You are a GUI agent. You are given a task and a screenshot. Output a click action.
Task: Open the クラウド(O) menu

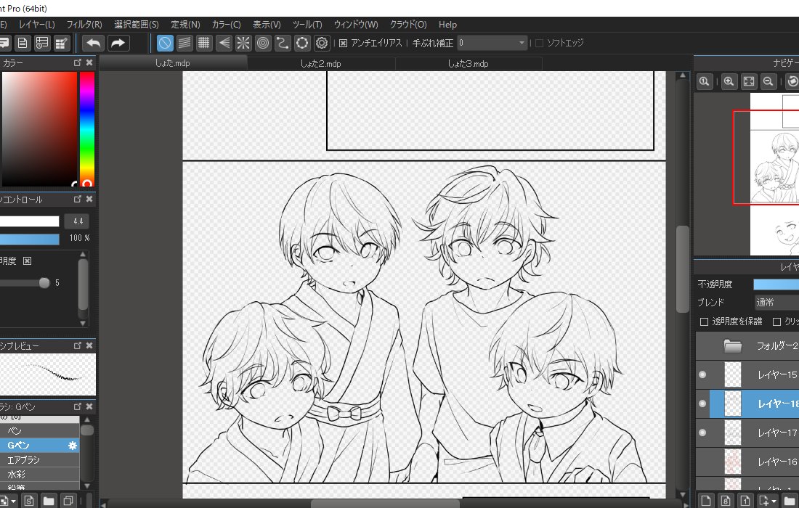[x=408, y=25]
